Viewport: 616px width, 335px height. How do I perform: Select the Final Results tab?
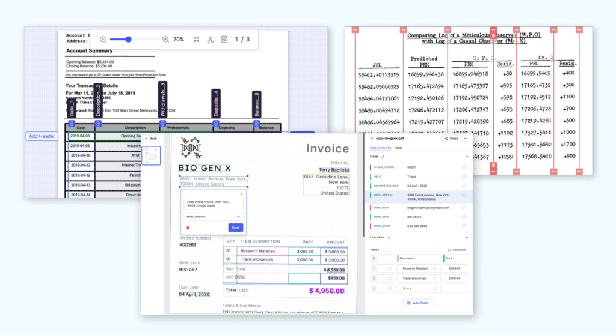[x=381, y=148]
